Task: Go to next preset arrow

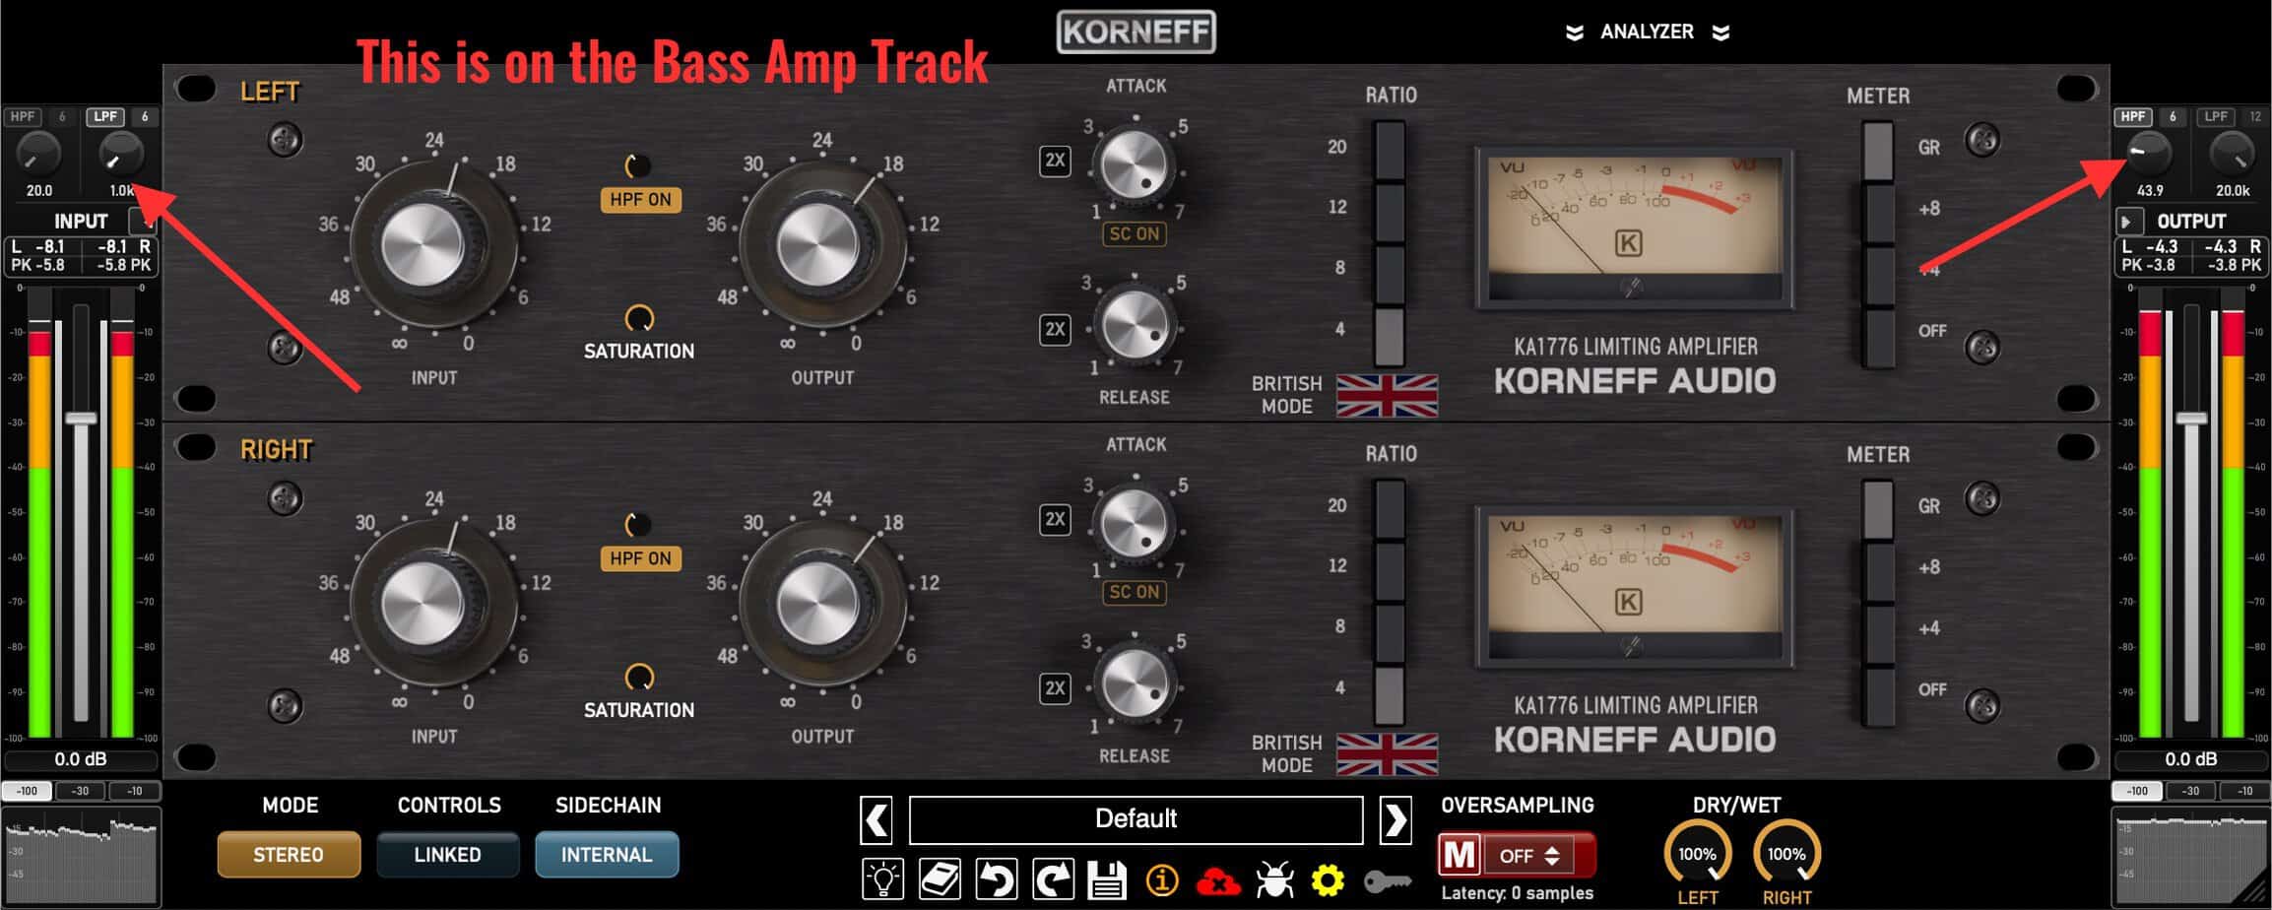Action: click(x=1396, y=819)
